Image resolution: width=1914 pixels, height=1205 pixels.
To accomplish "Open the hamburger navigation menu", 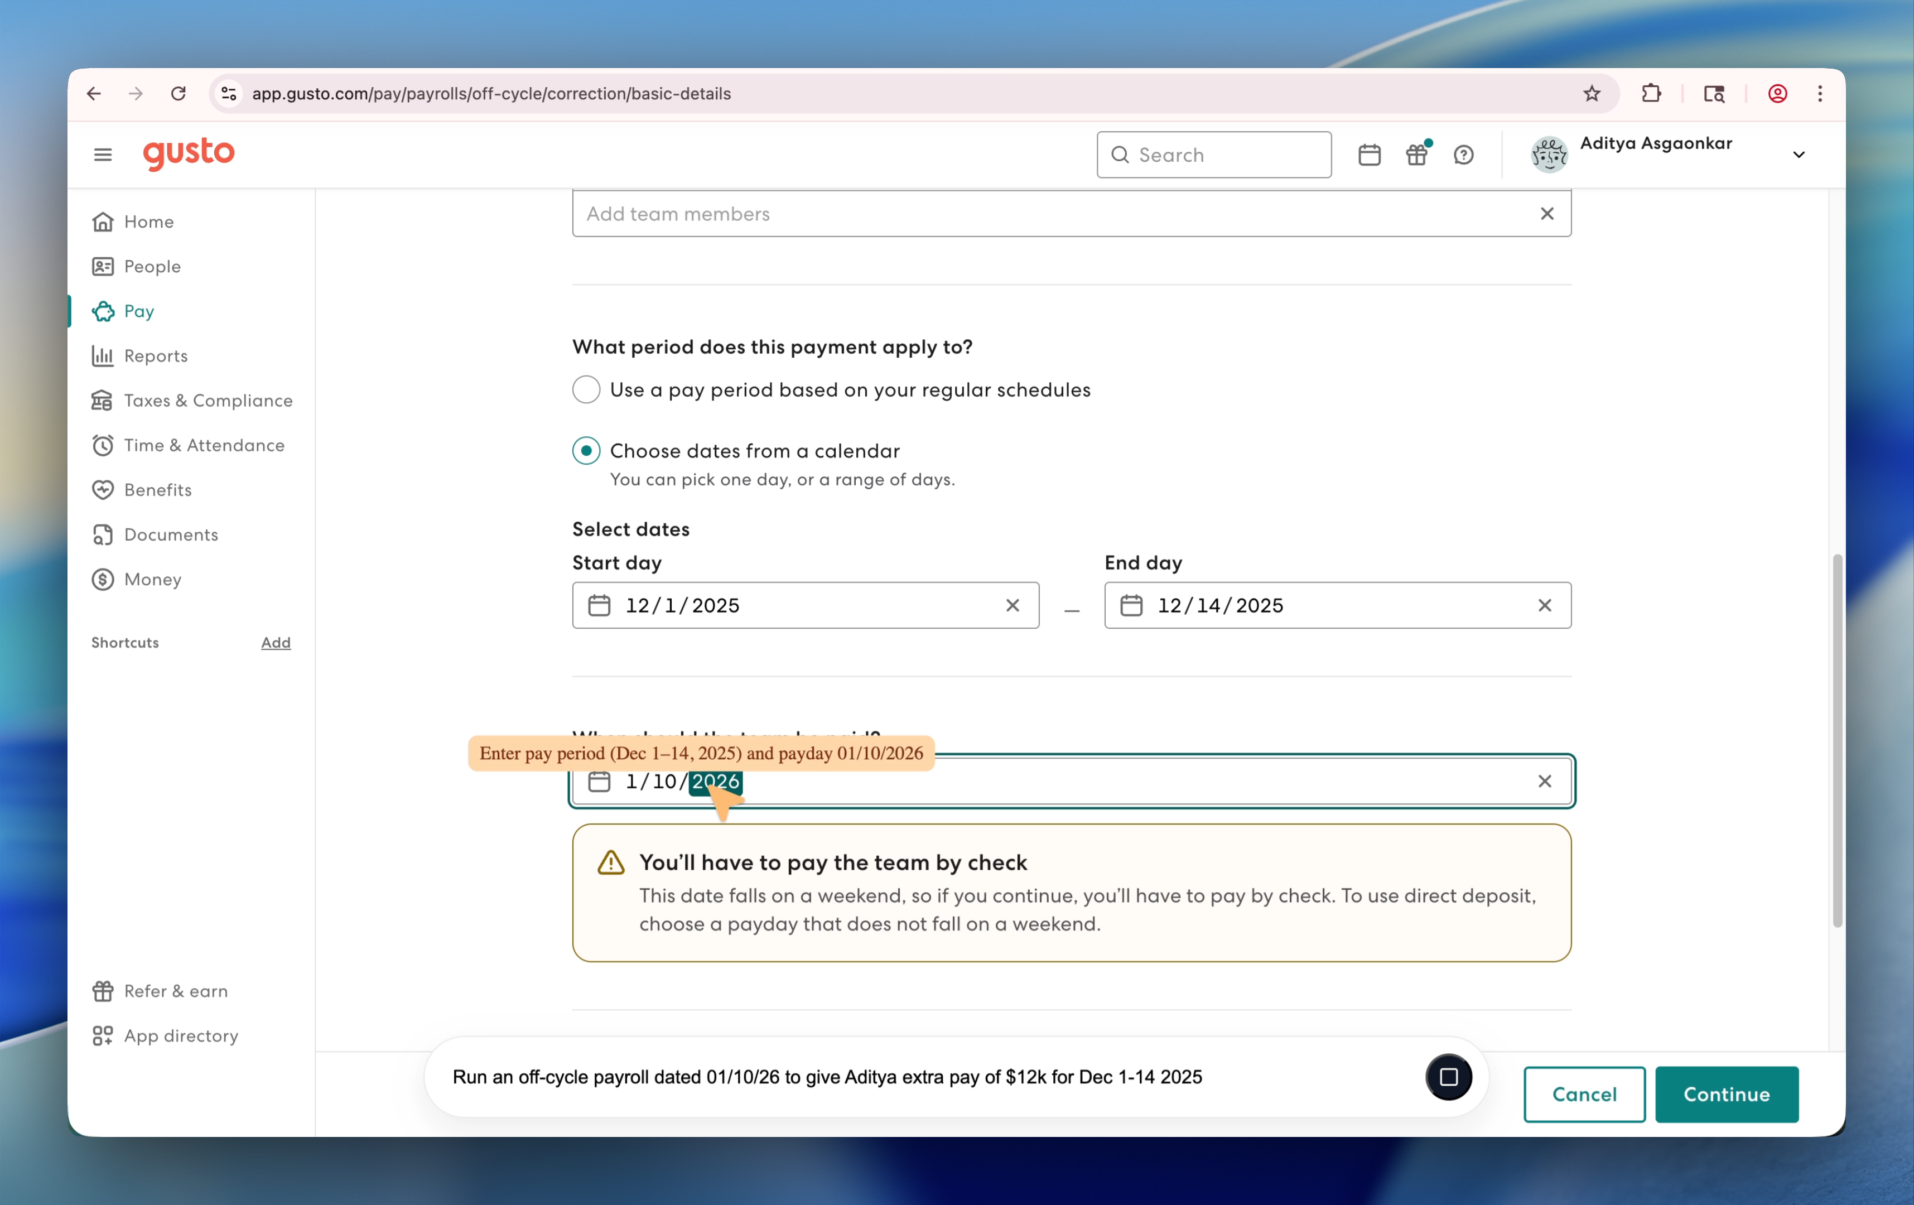I will tap(102, 154).
